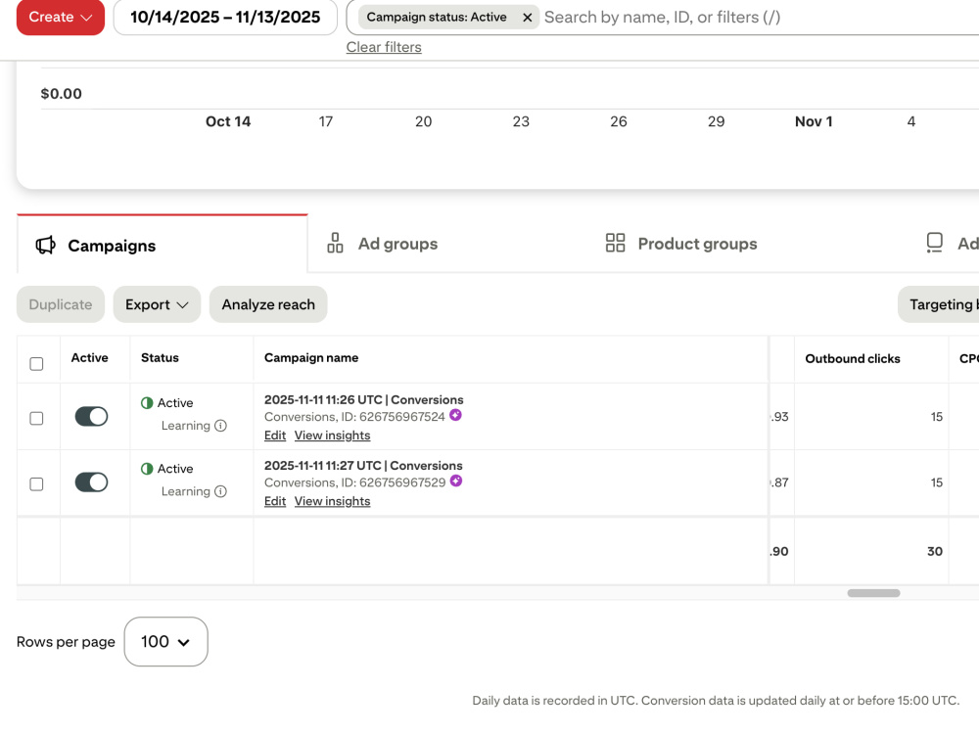Click the Campaigns megaphone icon
The width and height of the screenshot is (979, 734).
[x=45, y=246]
